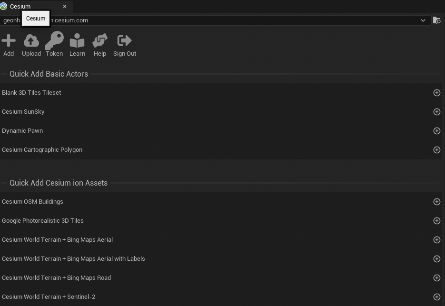445x306 pixels.
Task: Add World Terrain + Bing Maps Aerial plus icon
Action: pos(437,240)
